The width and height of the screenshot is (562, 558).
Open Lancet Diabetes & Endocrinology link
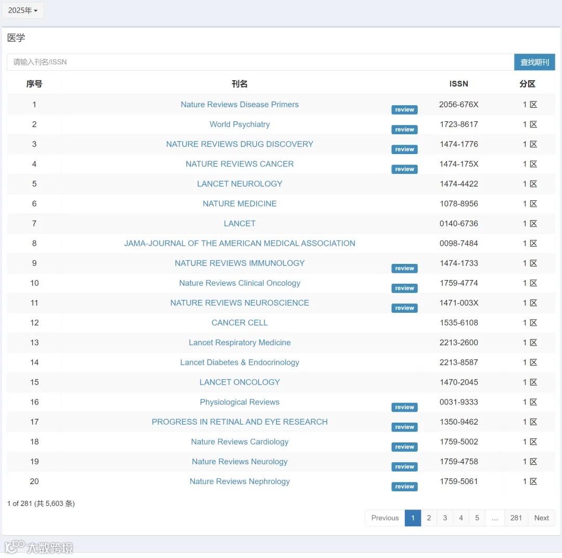tap(239, 362)
